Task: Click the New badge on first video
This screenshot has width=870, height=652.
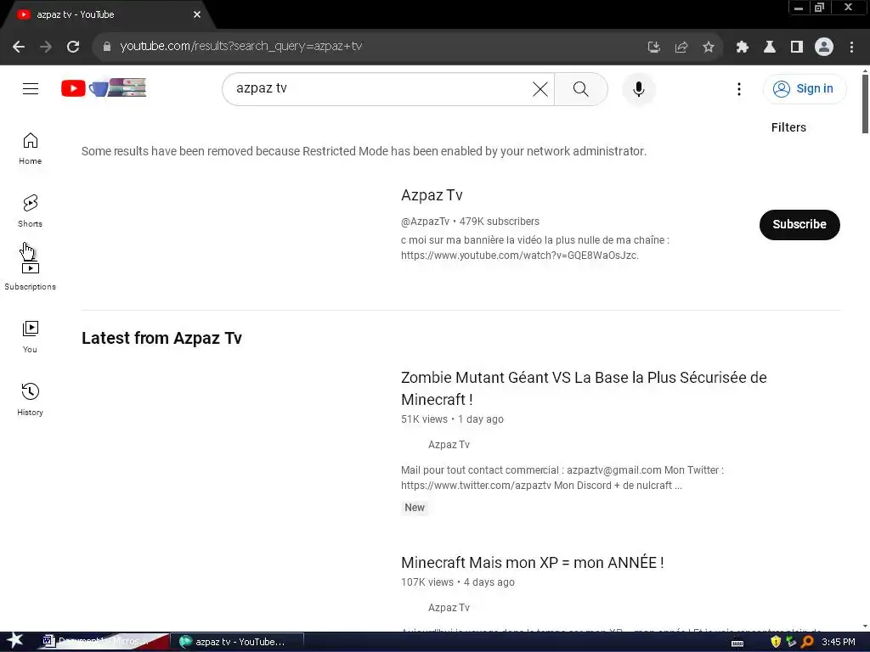Action: point(415,508)
